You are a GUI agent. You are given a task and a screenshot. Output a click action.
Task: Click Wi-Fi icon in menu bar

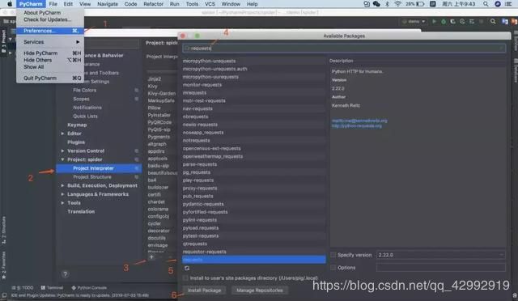(x=397, y=4)
